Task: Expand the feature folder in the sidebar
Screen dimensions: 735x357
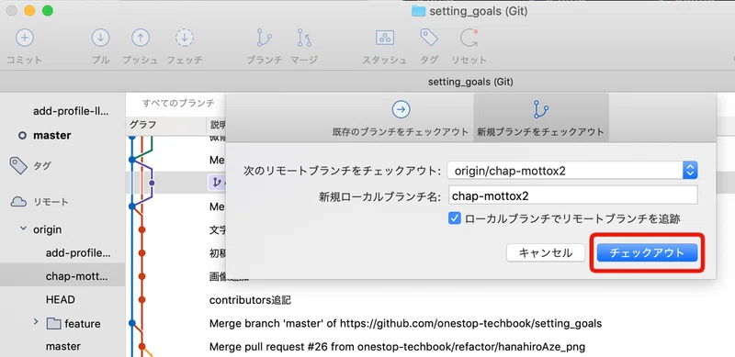Action: [x=36, y=322]
